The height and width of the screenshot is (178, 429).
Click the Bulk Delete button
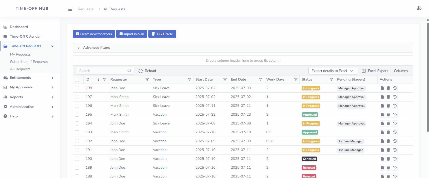[162, 34]
